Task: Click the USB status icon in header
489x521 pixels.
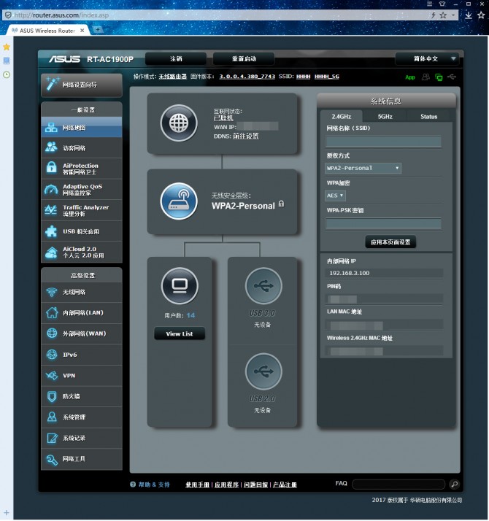Action: pos(452,77)
